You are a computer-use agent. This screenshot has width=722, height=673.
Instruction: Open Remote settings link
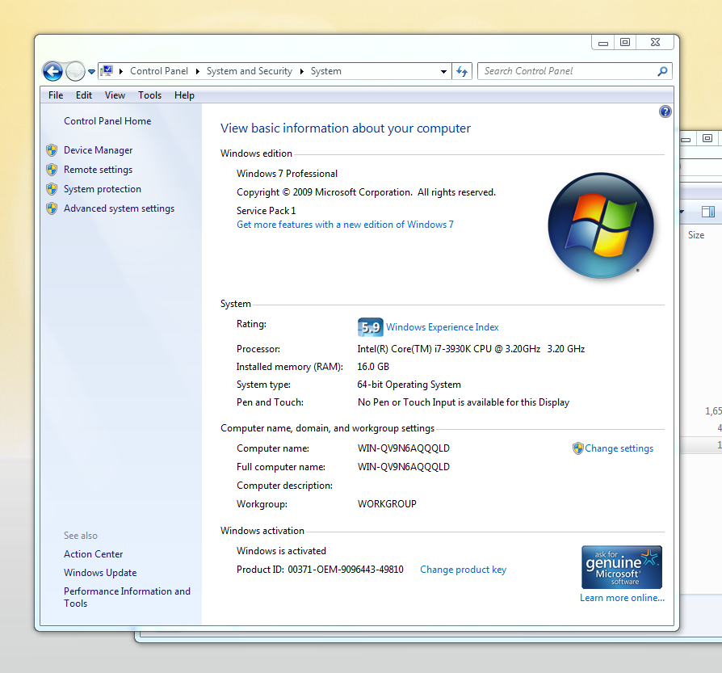point(98,170)
